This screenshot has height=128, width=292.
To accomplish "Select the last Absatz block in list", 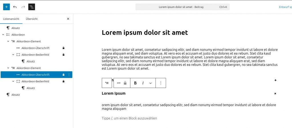I will [36, 95].
